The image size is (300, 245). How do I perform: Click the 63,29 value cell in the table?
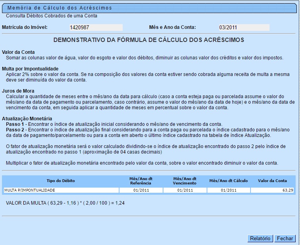(x=272, y=190)
